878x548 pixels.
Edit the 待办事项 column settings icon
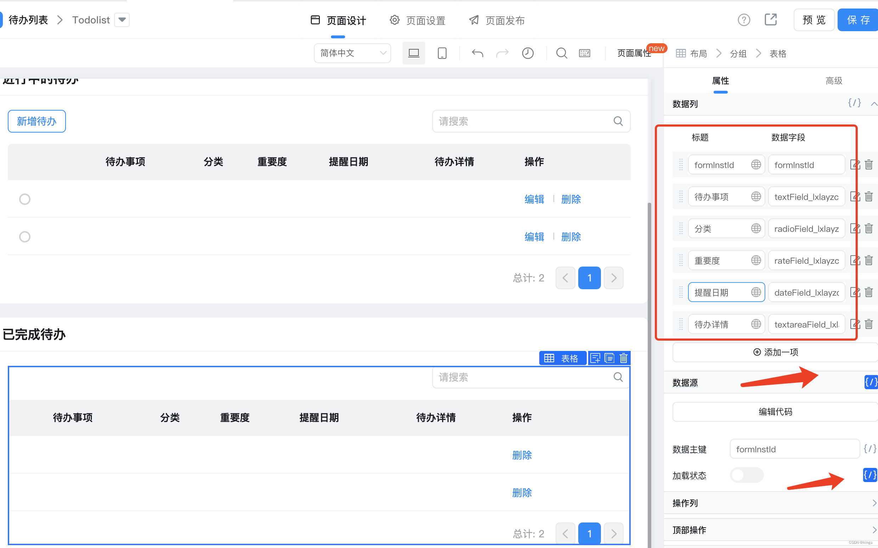coord(855,197)
